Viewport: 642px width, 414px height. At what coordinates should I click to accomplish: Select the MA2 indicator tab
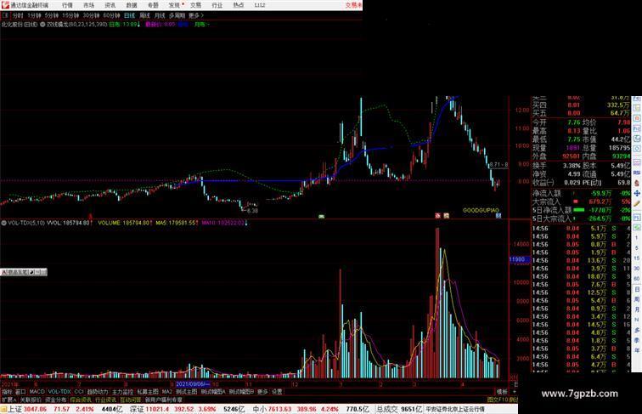pyautogui.click(x=166, y=392)
